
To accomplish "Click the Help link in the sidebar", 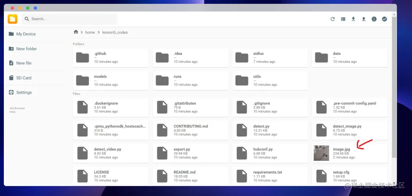I will point(12,112).
